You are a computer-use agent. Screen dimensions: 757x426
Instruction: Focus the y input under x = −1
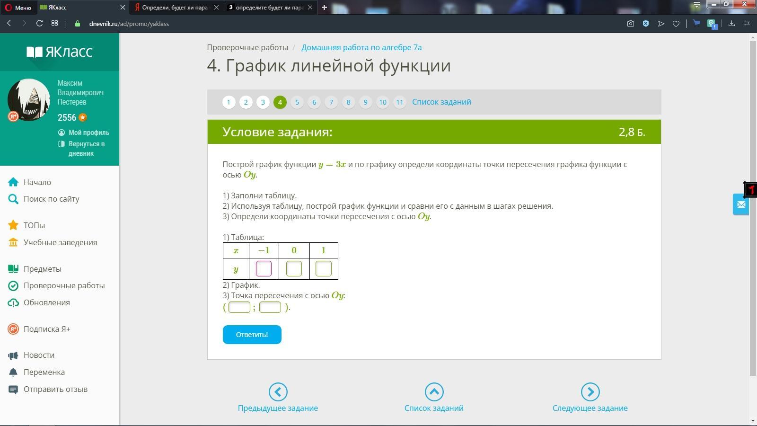tap(264, 269)
